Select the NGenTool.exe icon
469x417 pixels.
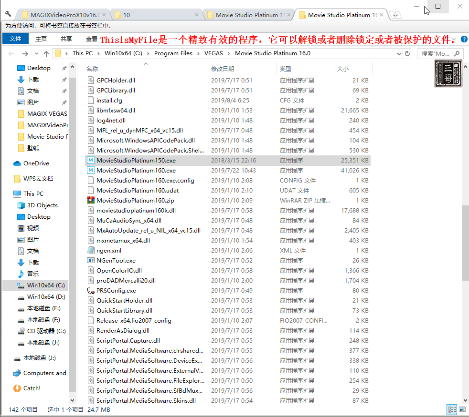pos(91,260)
